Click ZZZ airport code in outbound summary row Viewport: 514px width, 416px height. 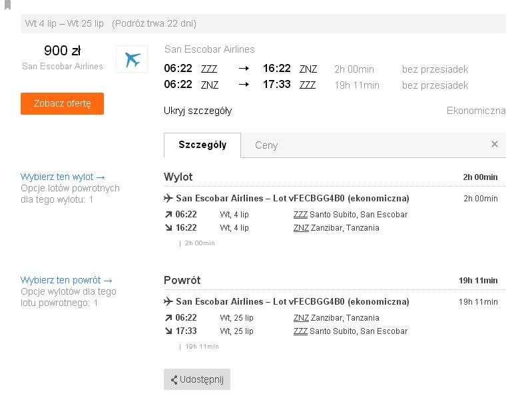(x=209, y=69)
